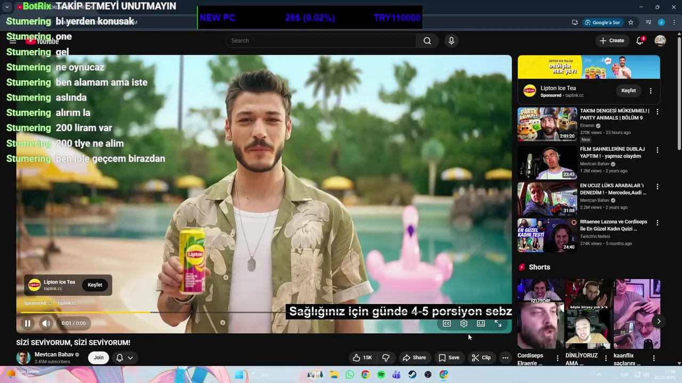Show next Shorts with the right arrow
Screen dimensions: 682x383
point(659,321)
